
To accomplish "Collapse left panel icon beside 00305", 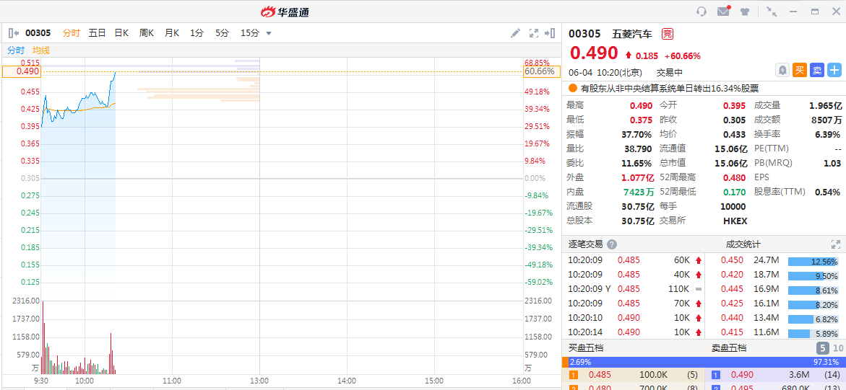I will [14, 33].
